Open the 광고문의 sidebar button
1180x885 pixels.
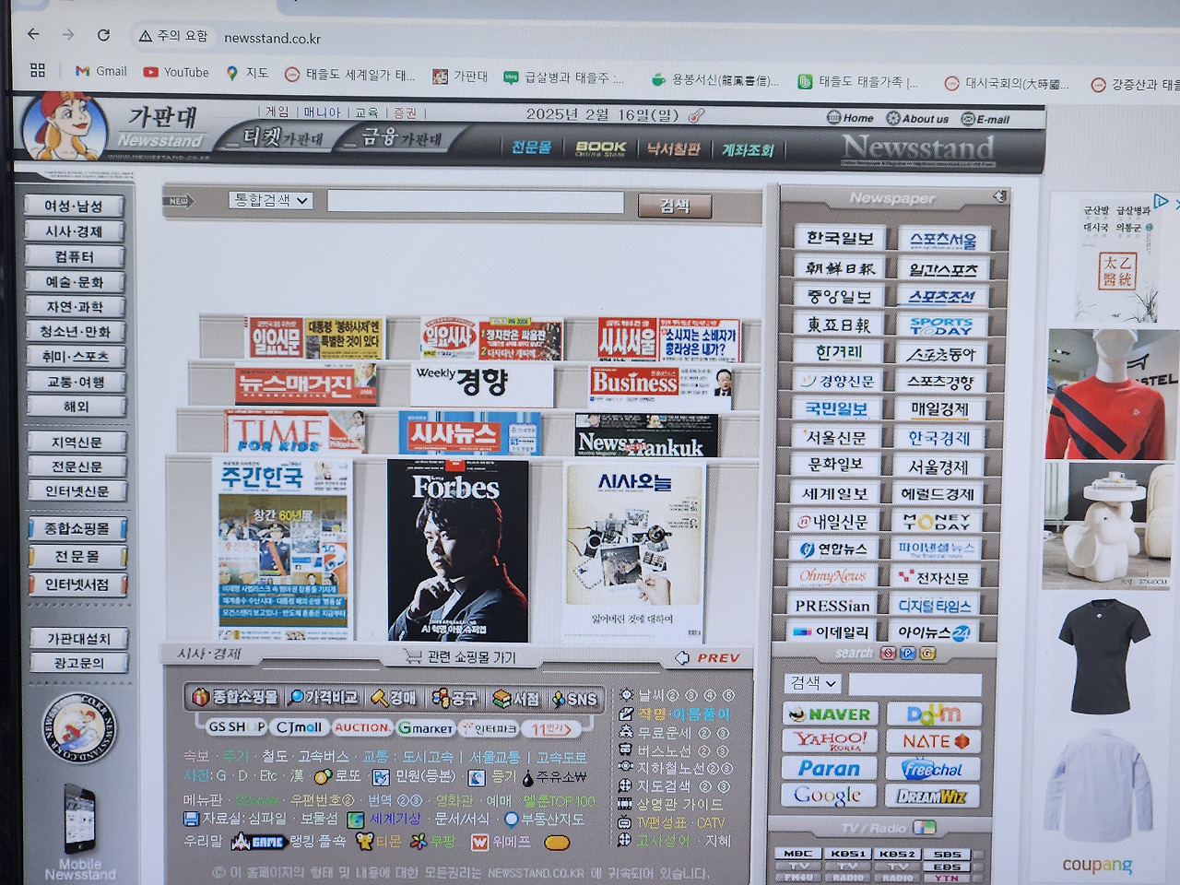pyautogui.click(x=78, y=663)
